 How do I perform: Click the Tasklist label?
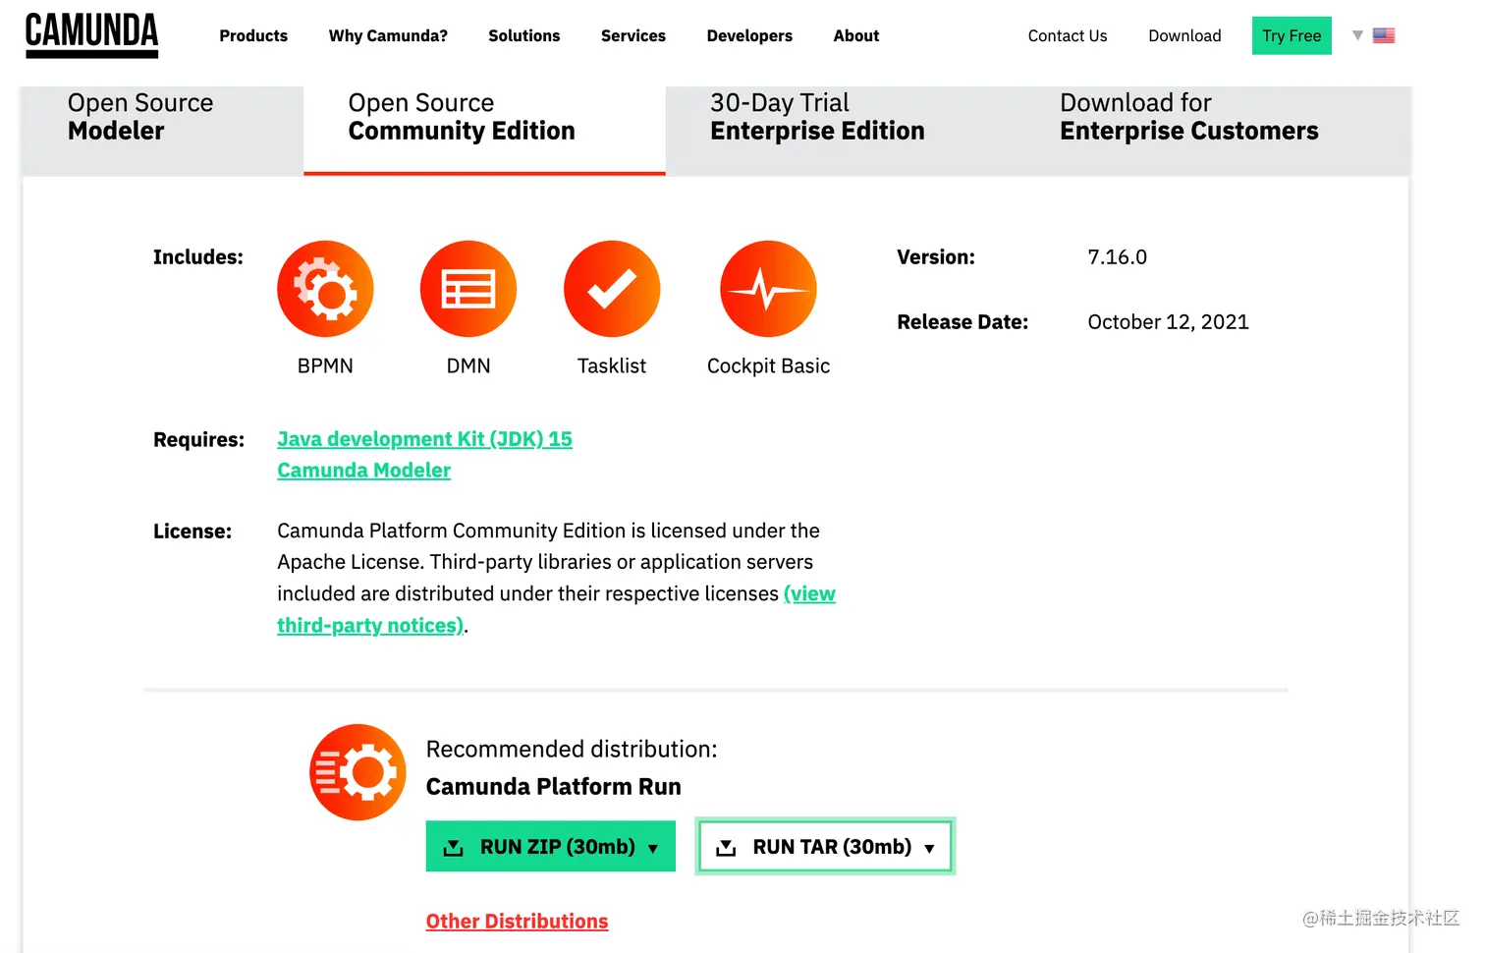point(612,365)
